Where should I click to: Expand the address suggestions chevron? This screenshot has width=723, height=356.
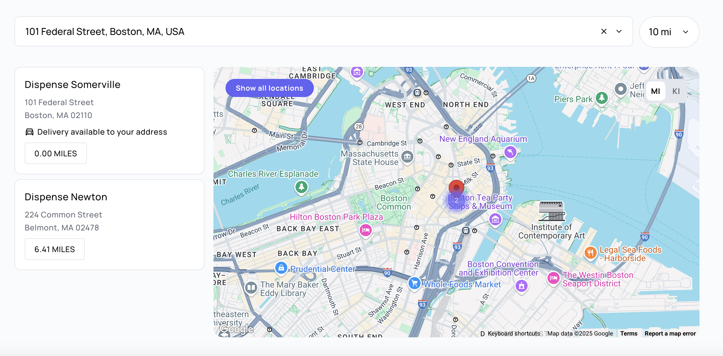pyautogui.click(x=619, y=31)
